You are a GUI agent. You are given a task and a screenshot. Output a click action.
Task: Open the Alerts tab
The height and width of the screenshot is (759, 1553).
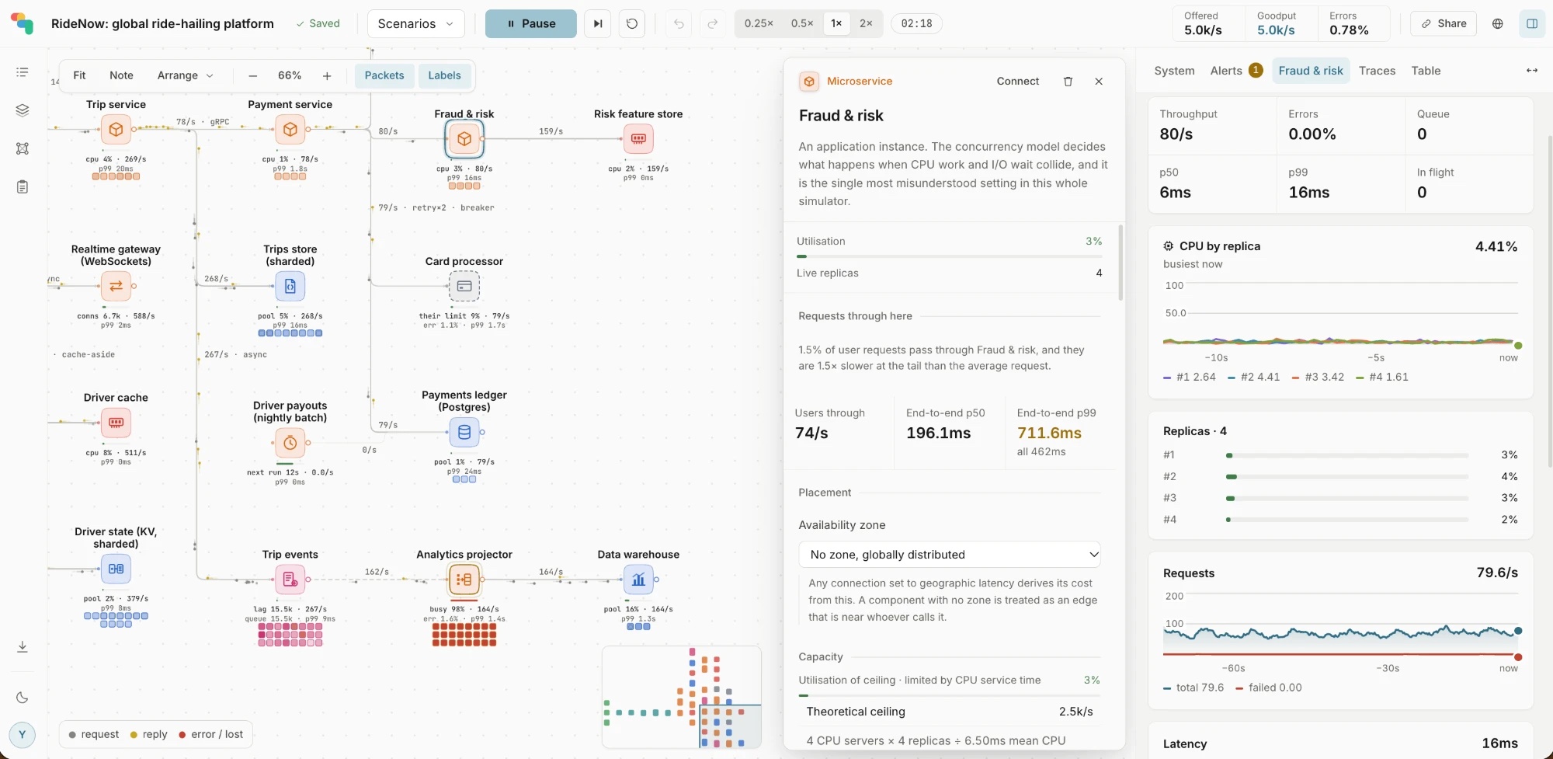tap(1236, 71)
